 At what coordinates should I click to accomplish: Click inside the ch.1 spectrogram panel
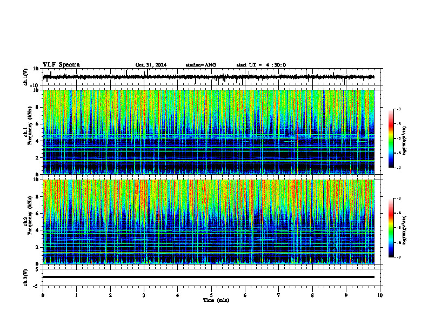[208, 132]
